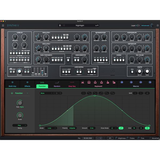Open the Draw Mode dropdown
Image resolution: width=160 pixels, height=160 pixels.
click(x=114, y=128)
